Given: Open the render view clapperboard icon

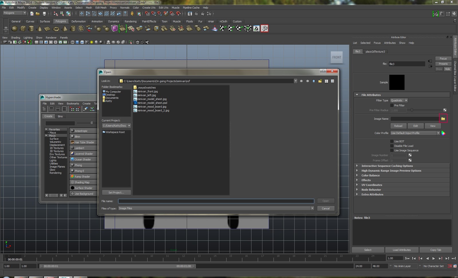Looking at the screenshot, I should tap(190, 13).
